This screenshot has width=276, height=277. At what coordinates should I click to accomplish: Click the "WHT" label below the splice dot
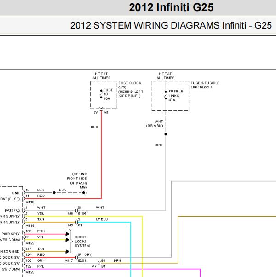click(x=159, y=145)
